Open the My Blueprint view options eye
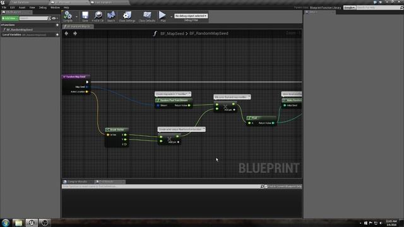Screen dimensions: 404x227 click(54, 18)
